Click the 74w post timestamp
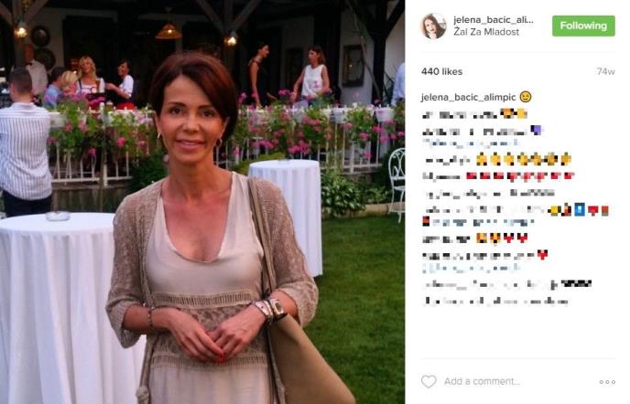 pyautogui.click(x=606, y=71)
